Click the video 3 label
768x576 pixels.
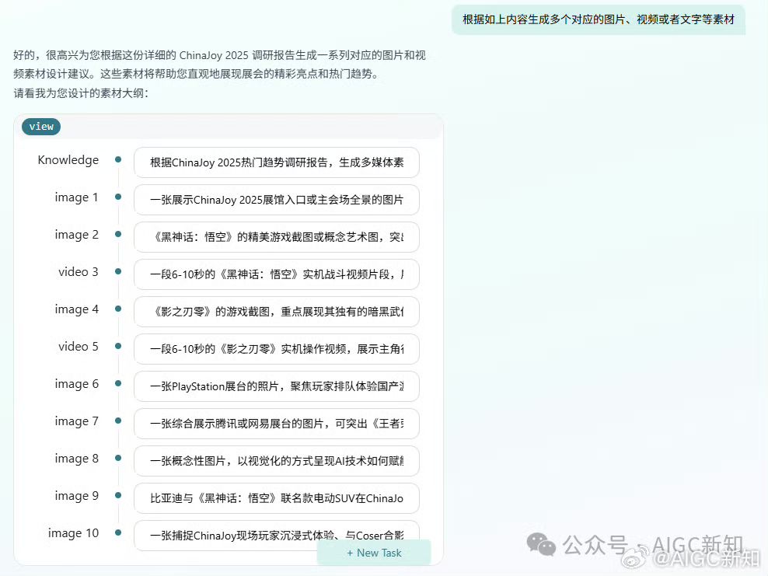79,272
